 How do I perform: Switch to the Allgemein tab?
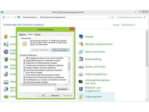click(22, 35)
